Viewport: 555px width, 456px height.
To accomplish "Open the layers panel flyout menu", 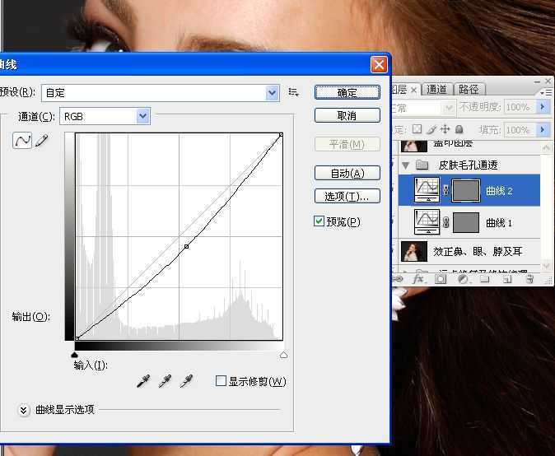I will click(x=547, y=92).
